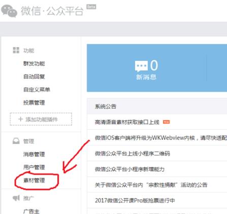Select the 推广 section header
This screenshot has height=214, width=227.
pyautogui.click(x=28, y=198)
